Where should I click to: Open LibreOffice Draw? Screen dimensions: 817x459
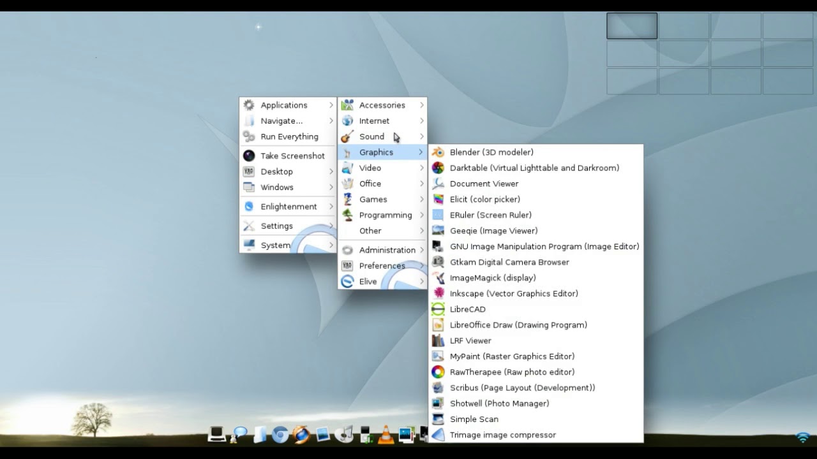coord(536,325)
